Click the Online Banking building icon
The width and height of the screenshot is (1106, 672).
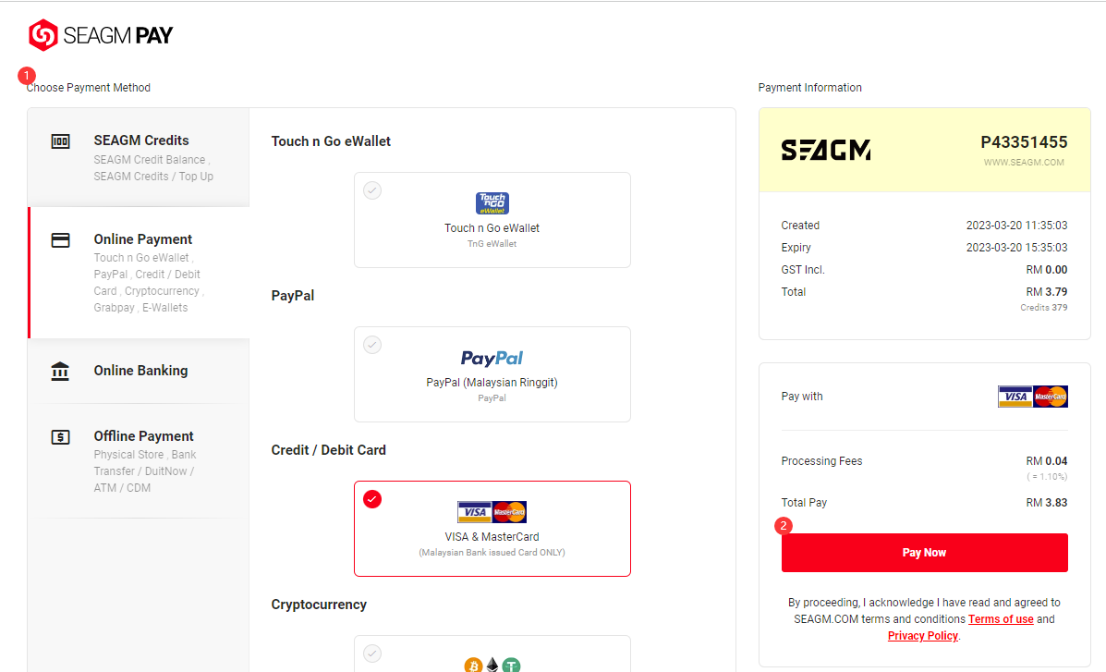click(x=61, y=372)
